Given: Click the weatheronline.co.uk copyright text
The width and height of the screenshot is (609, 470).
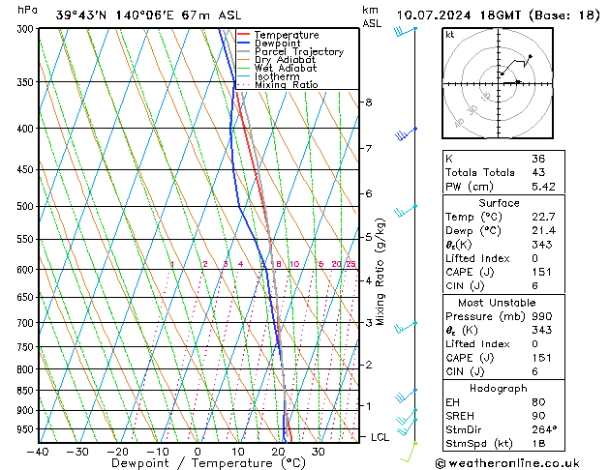Looking at the screenshot, I should coord(507,463).
